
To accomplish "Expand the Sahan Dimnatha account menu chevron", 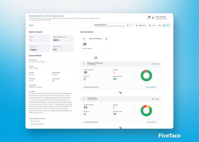I will [170, 17].
